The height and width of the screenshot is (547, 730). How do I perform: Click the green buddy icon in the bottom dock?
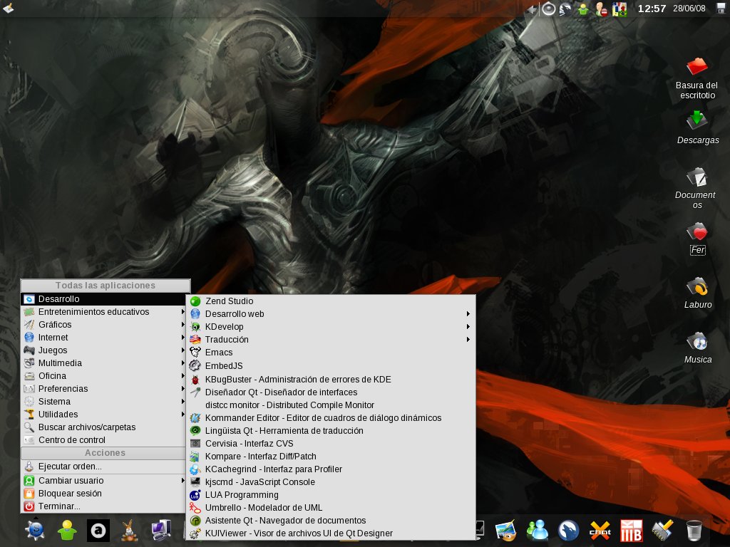(67, 530)
